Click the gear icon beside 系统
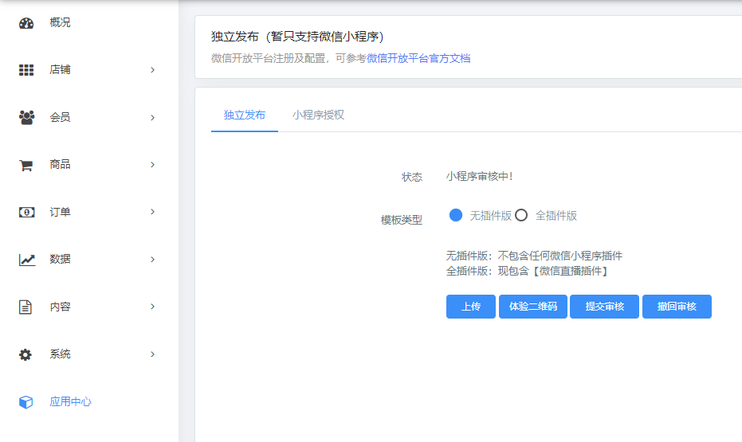The height and width of the screenshot is (442, 742). tap(26, 354)
